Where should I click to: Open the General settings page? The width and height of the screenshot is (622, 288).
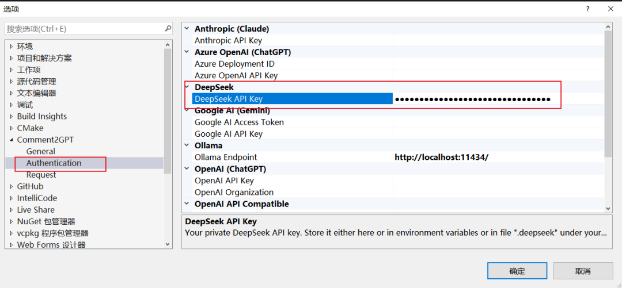click(x=40, y=152)
